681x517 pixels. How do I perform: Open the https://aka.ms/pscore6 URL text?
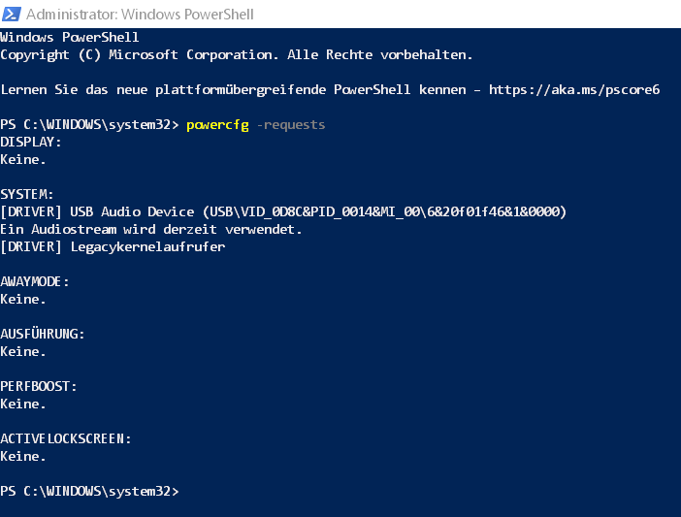click(574, 90)
